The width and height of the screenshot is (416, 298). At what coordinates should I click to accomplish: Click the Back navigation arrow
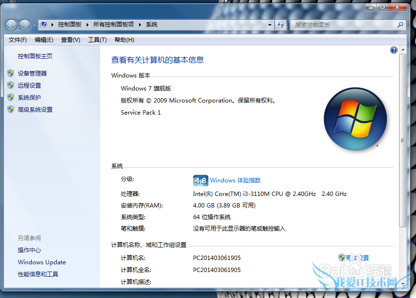click(x=12, y=25)
